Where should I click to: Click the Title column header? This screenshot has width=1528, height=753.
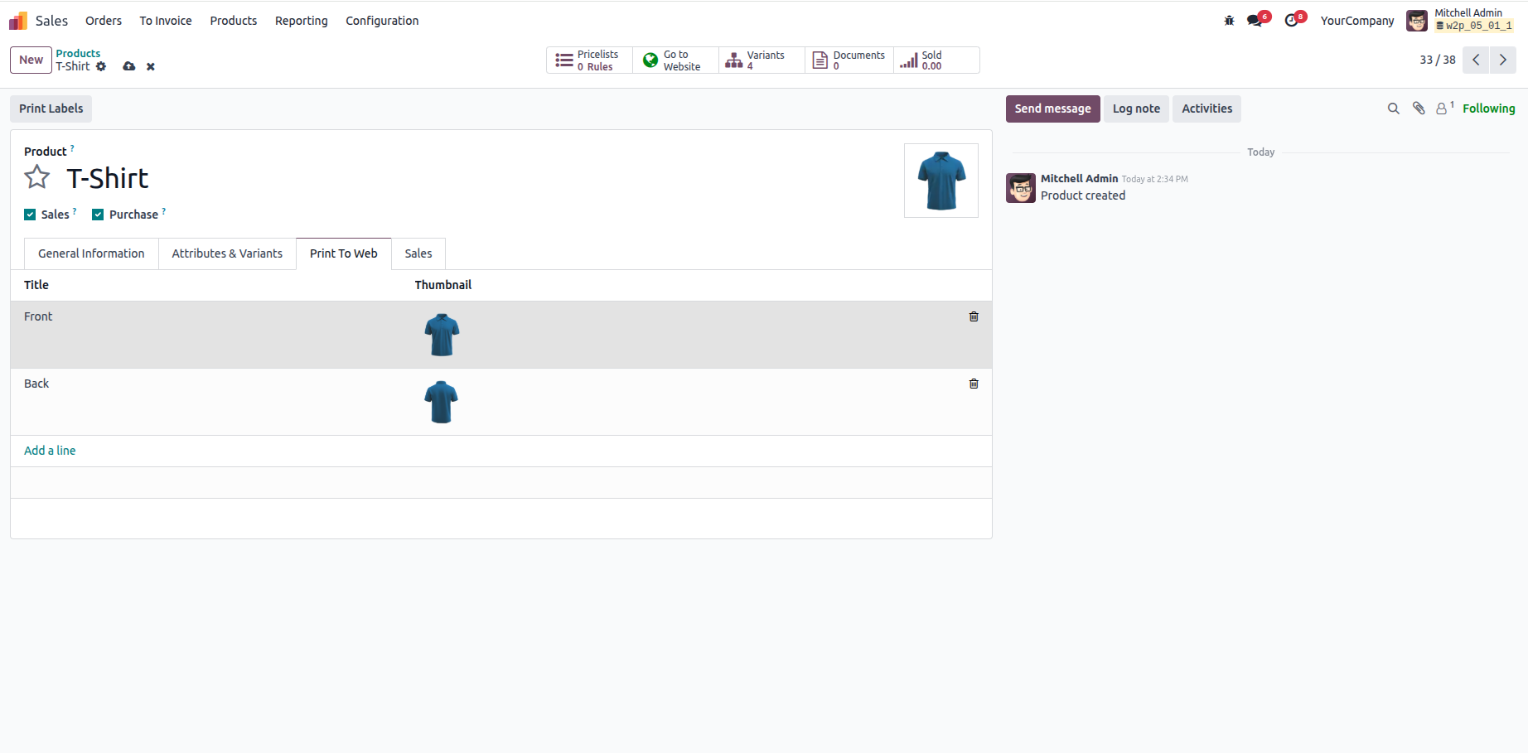pyautogui.click(x=36, y=285)
